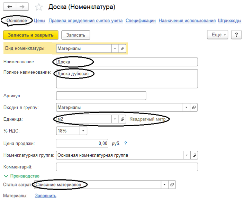Image resolution: width=244 pixels, height=201 pixels.
Task: Click into the Наименование field
Action: (127, 62)
